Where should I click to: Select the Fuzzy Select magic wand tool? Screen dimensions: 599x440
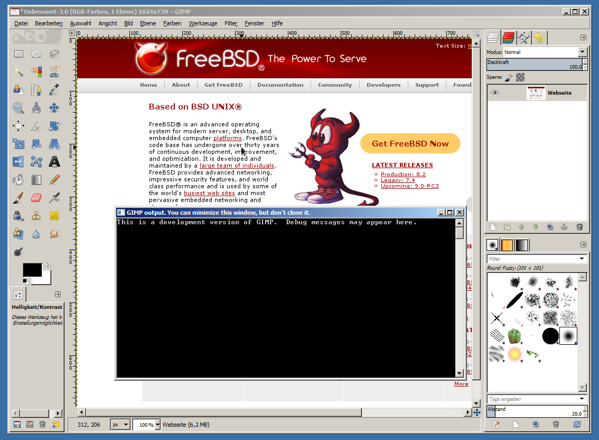[x=18, y=71]
